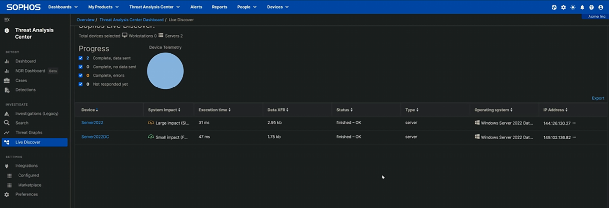Open the Alerts menu item
Screen dimensions: 609x208
coord(196,7)
